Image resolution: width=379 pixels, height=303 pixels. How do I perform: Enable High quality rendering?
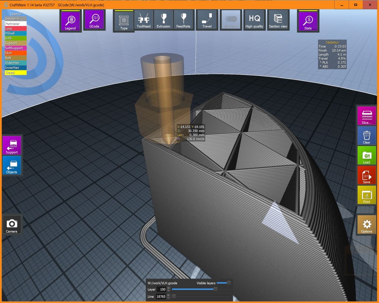[x=254, y=21]
